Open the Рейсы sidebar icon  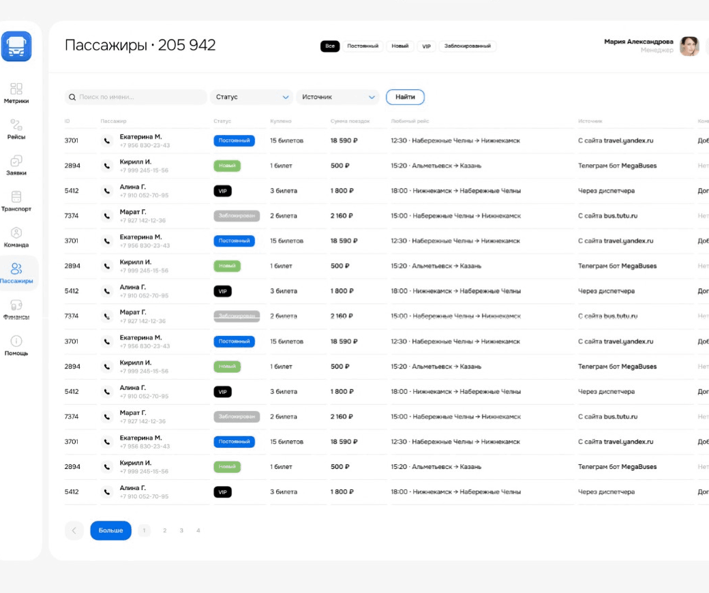tap(16, 125)
